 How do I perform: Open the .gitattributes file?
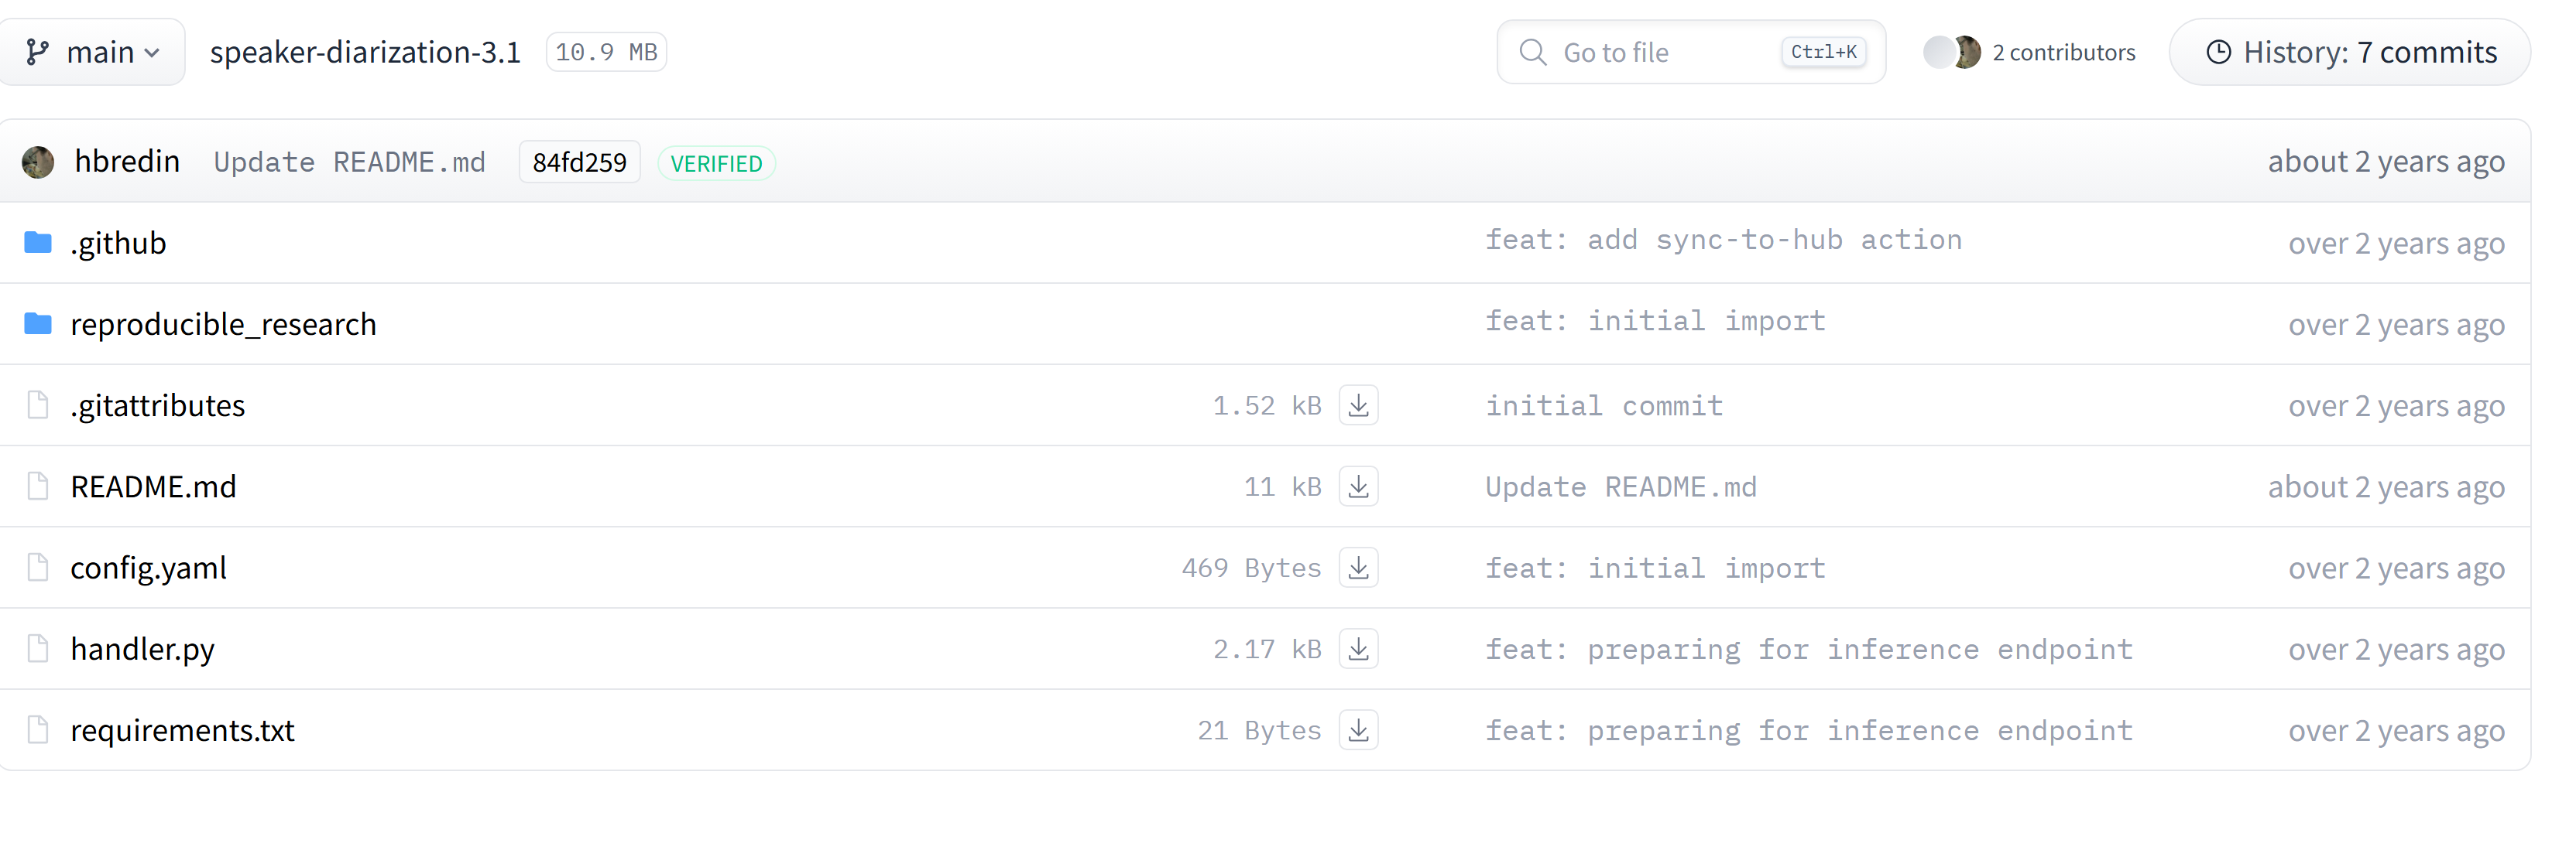click(157, 405)
